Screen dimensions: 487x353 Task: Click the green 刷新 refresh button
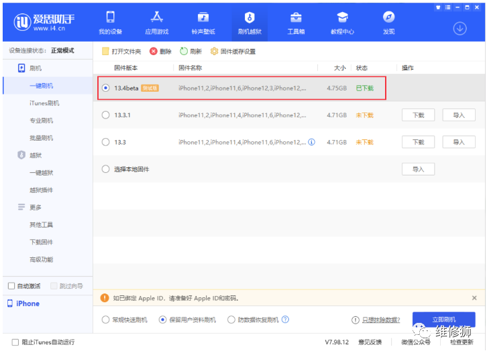tap(191, 51)
